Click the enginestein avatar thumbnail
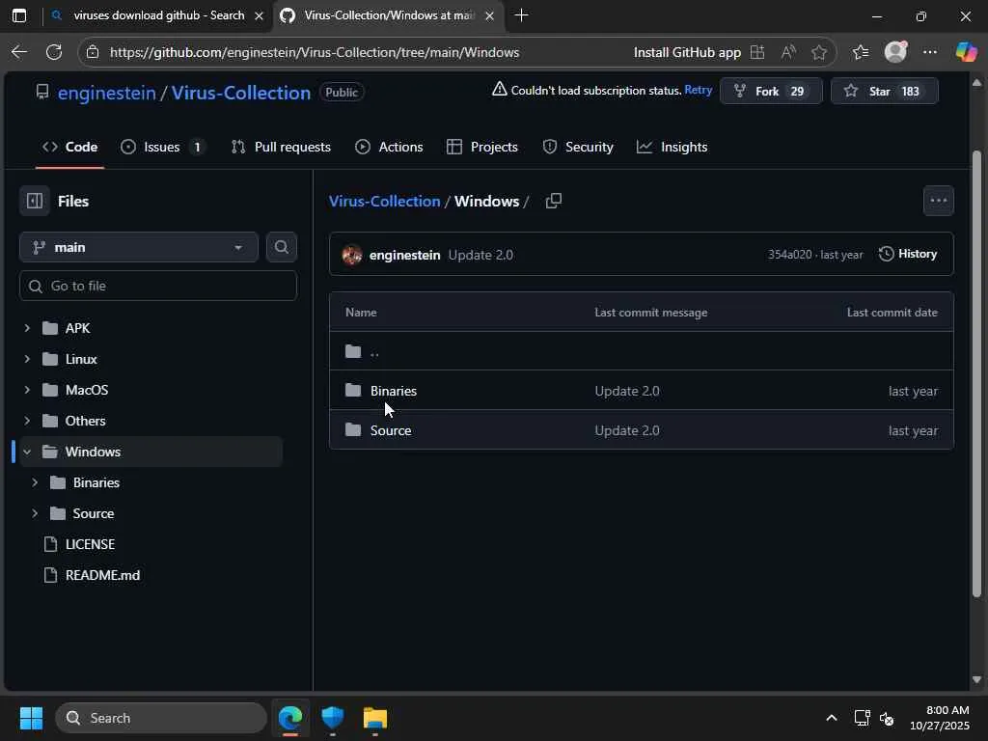Image resolution: width=988 pixels, height=741 pixels. click(x=352, y=255)
